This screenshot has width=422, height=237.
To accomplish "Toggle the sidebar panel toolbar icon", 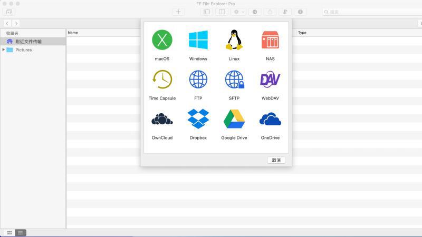I will [x=207, y=12].
